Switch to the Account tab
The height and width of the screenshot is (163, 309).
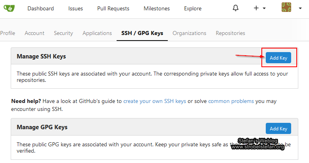point(35,33)
